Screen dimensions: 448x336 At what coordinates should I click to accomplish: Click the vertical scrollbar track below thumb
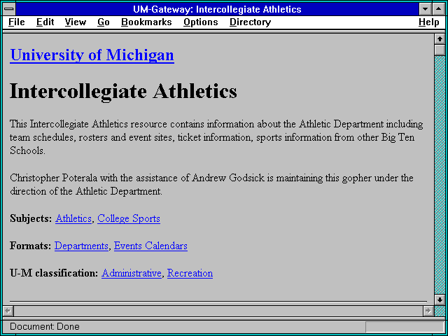click(x=440, y=175)
